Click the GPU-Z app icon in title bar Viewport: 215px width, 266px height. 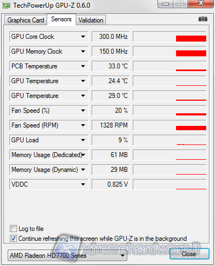pyautogui.click(x=6, y=5)
